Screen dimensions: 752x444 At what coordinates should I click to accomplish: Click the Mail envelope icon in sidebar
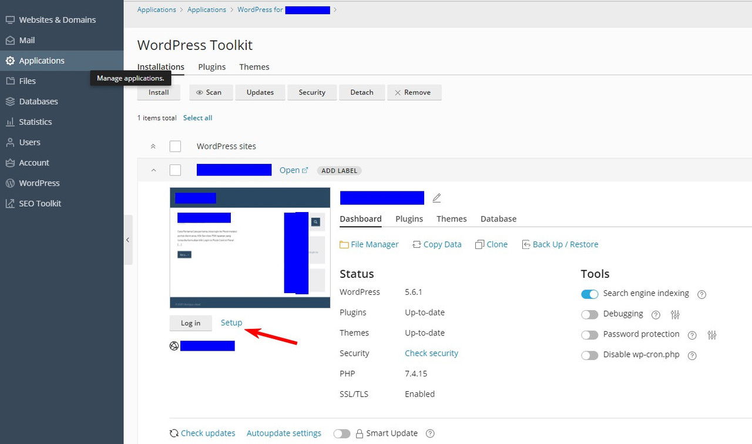click(10, 41)
